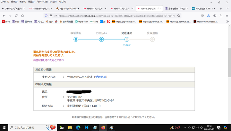The image size is (231, 131).
Task: Open the Firefox downloads panel
Action: (x=208, y=15)
